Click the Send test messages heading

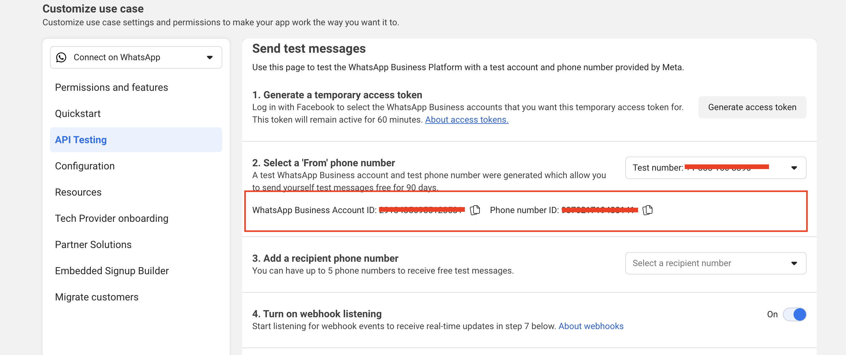309,49
